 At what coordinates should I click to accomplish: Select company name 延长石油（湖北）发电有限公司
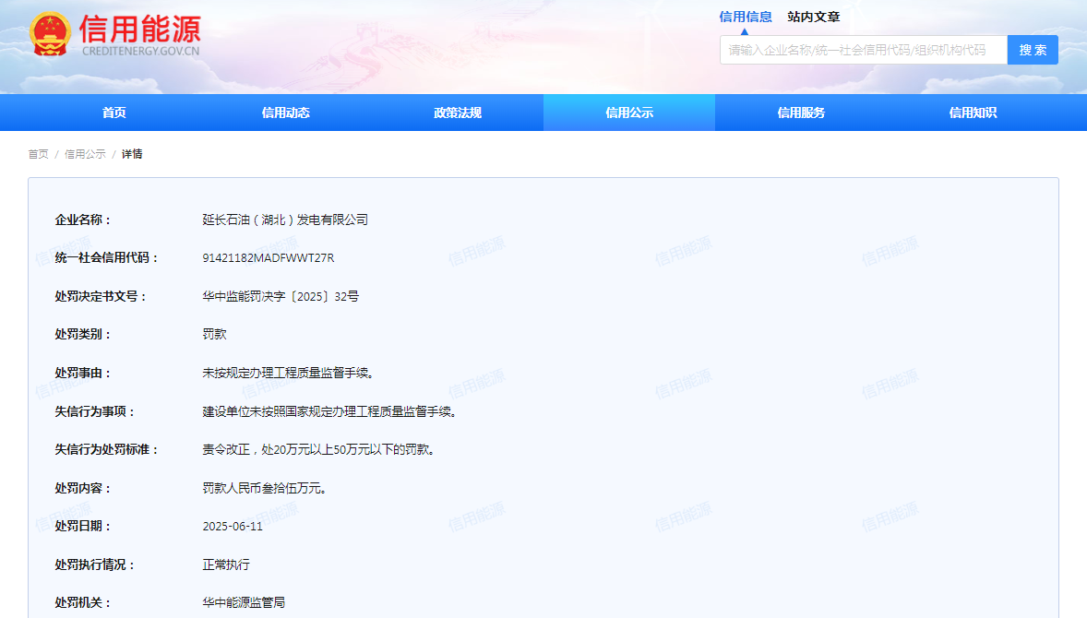tap(285, 220)
